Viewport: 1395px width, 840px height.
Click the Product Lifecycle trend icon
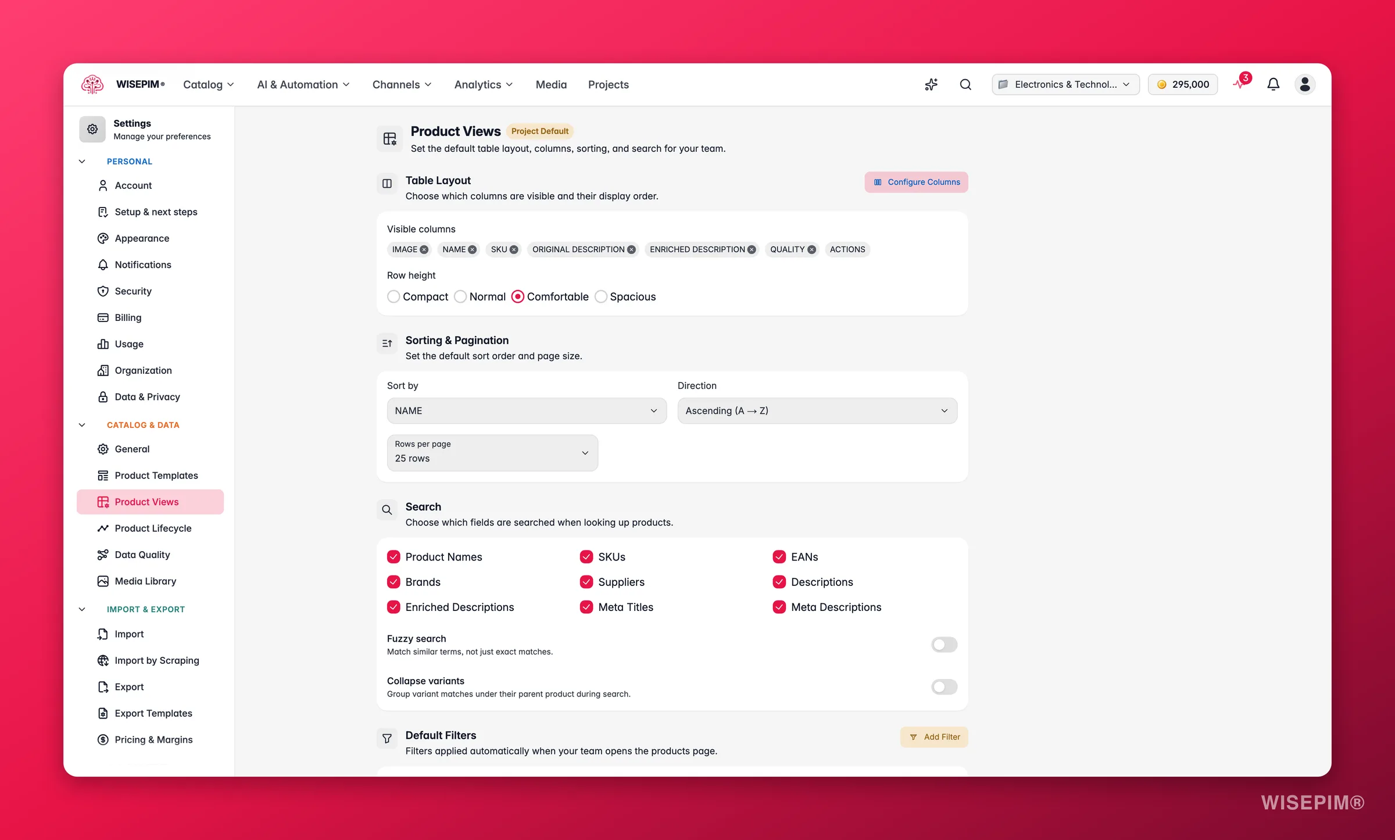click(x=103, y=528)
